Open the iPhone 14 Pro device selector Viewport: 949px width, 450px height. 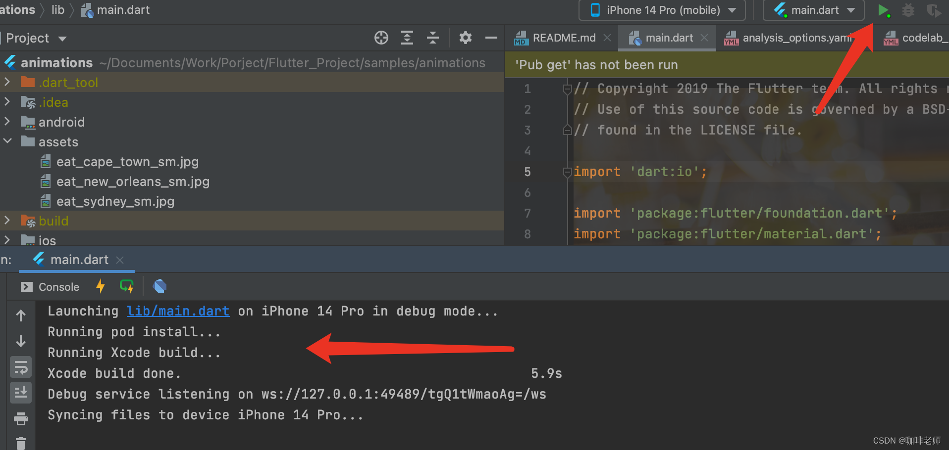click(x=662, y=10)
